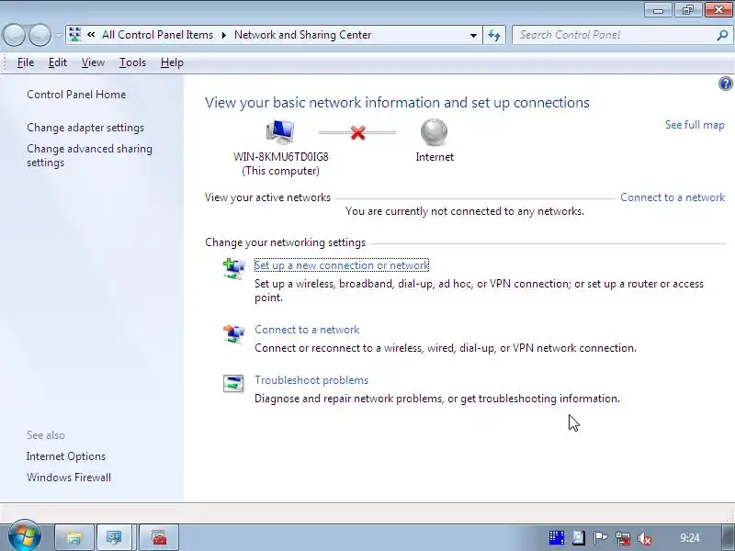Viewport: 735px width, 551px height.
Task: Open the Windows Start orb
Action: coord(25,536)
